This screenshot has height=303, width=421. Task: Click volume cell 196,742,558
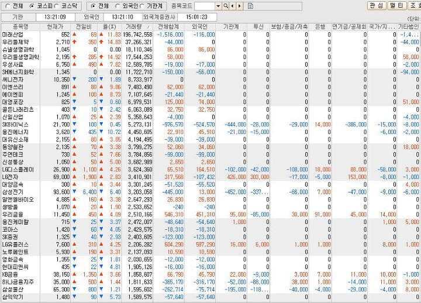pyautogui.click(x=138, y=35)
